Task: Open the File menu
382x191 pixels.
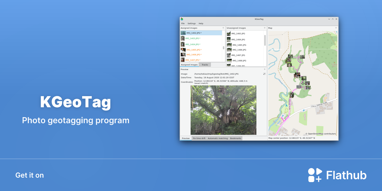Action: 183,24
